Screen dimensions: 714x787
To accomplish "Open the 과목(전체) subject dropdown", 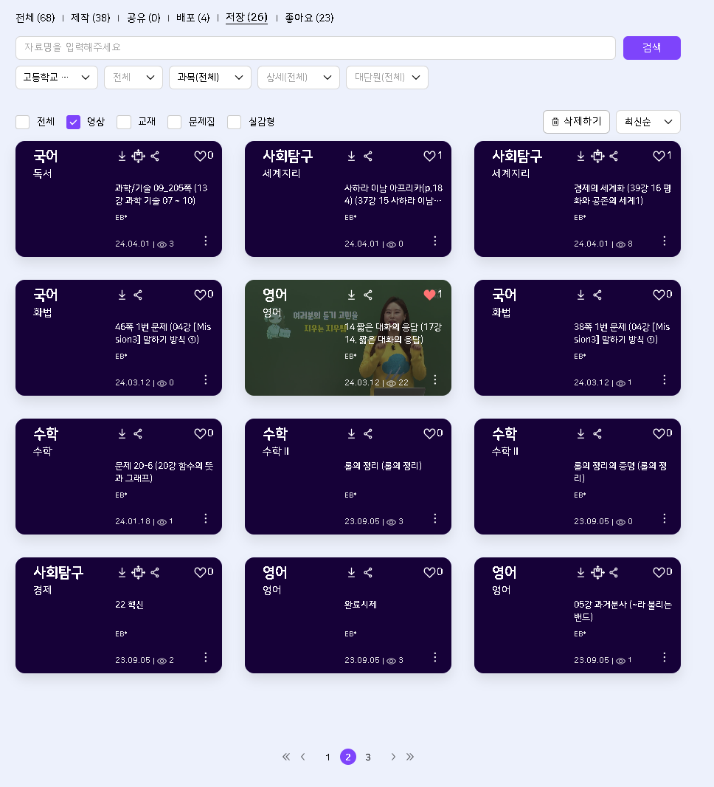I will (x=209, y=78).
